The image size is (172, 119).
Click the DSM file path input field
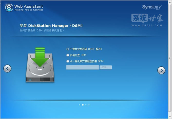82,67
